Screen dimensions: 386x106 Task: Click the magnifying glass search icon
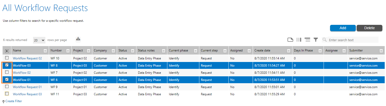pos(325,40)
